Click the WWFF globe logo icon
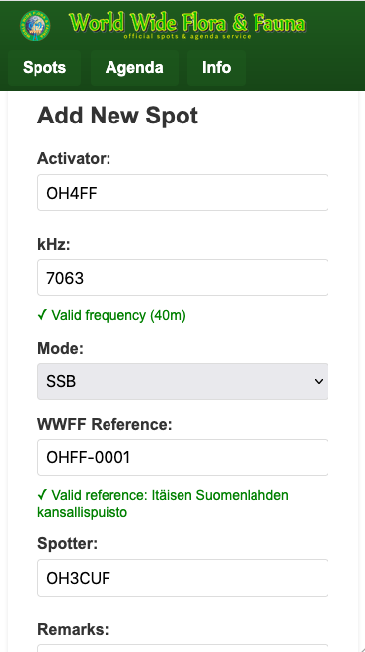Viewport: 365px width, 652px height. pyautogui.click(x=36, y=26)
